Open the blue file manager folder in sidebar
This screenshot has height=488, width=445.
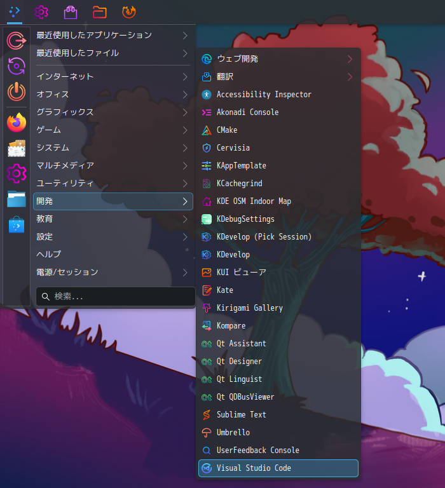17,199
